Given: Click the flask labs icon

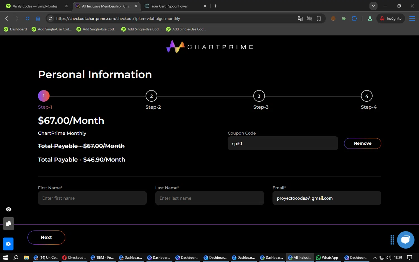Looking at the screenshot, I should pyautogui.click(x=370, y=18).
